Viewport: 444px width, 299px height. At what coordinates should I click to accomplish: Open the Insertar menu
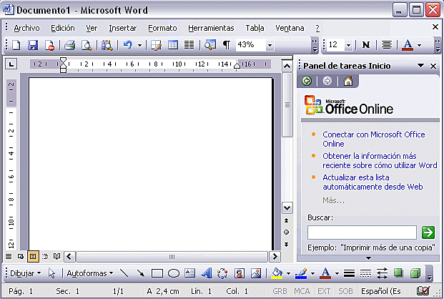coord(122,28)
